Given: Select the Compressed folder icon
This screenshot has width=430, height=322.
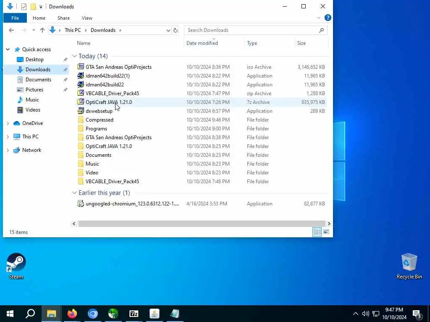Looking at the screenshot, I should click(x=80, y=119).
